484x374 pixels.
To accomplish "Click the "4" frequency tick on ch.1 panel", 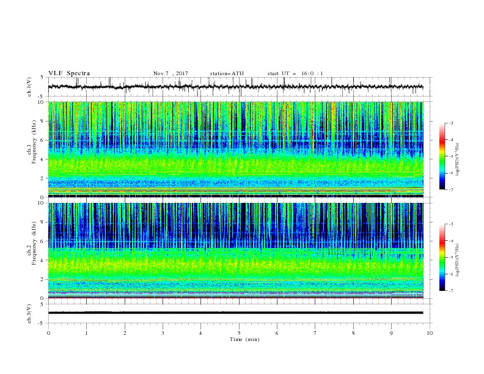I will [43, 159].
